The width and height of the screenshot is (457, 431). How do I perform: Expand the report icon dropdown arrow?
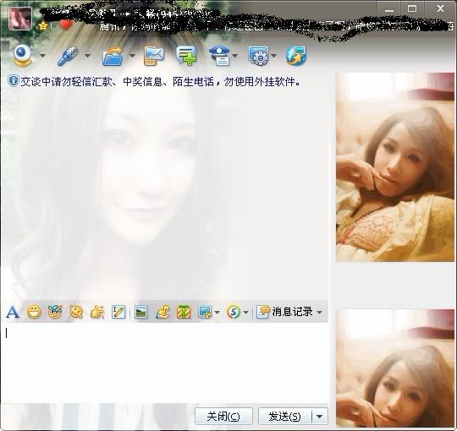click(x=235, y=56)
